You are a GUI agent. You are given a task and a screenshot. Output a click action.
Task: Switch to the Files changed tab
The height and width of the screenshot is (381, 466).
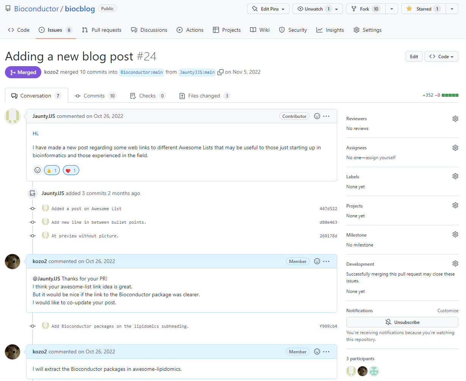(204, 96)
